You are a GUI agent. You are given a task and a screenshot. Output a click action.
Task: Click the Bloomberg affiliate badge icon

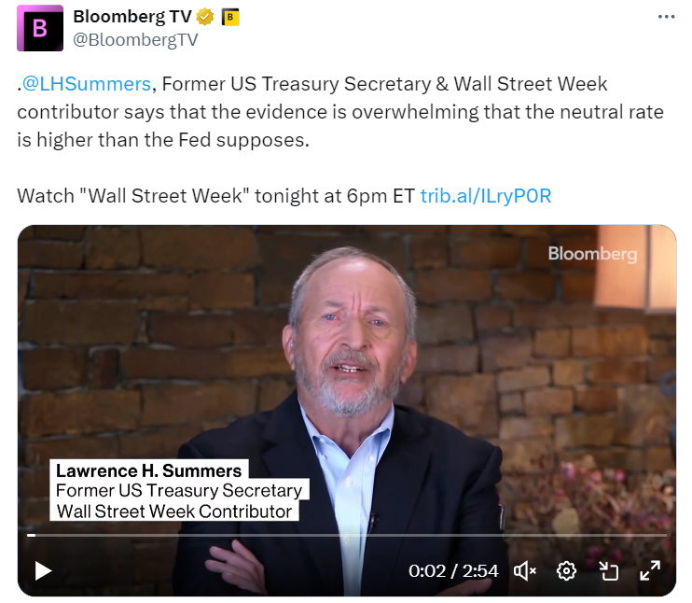tap(230, 17)
